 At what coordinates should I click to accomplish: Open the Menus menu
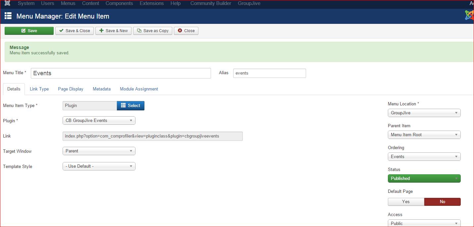coord(68,3)
